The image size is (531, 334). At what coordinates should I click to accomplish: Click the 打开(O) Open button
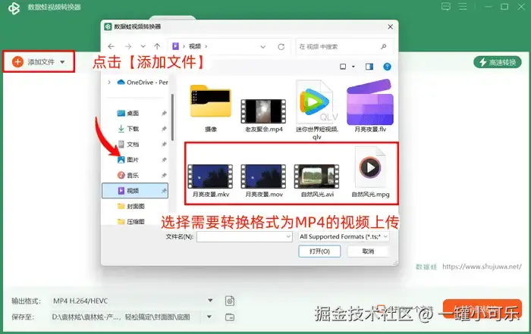click(319, 251)
